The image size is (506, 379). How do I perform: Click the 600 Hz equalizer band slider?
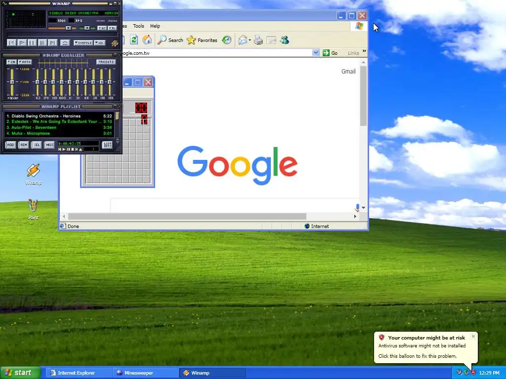pos(61,82)
